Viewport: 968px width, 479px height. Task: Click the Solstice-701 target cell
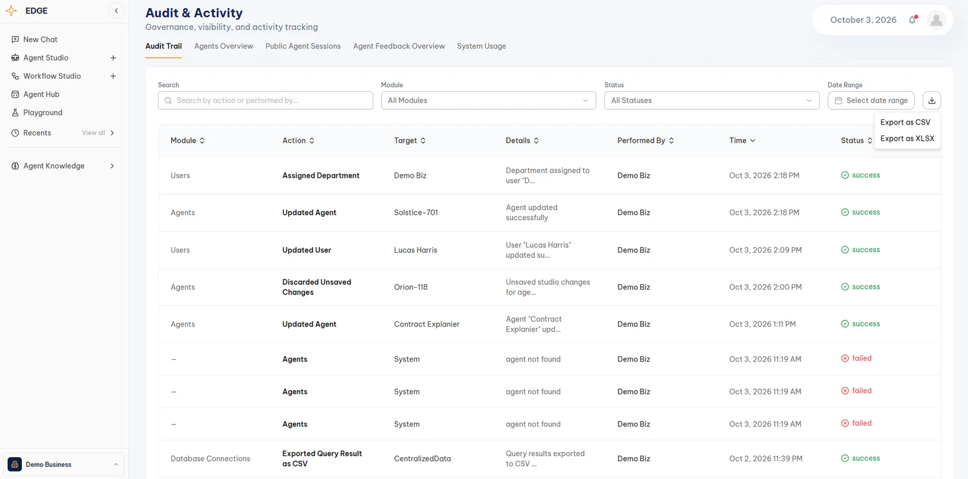coord(416,213)
